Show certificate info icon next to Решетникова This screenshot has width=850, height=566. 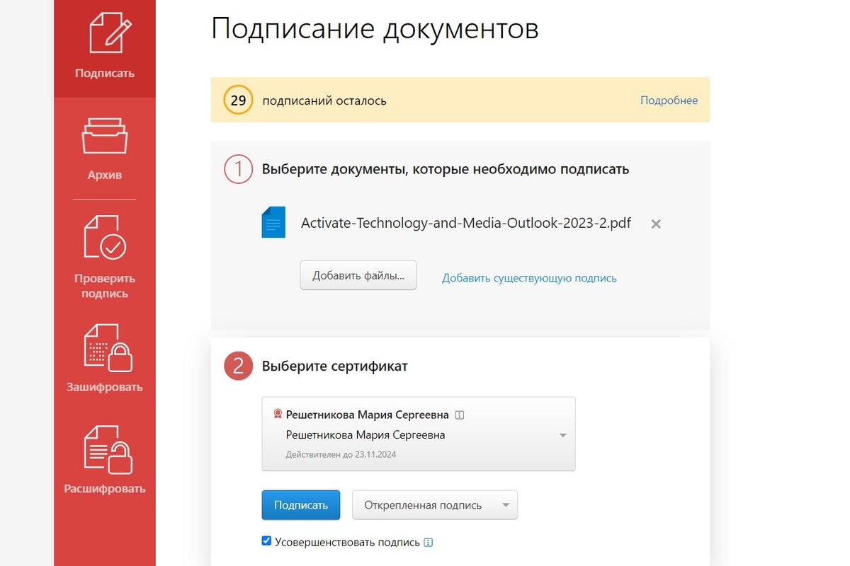click(459, 415)
